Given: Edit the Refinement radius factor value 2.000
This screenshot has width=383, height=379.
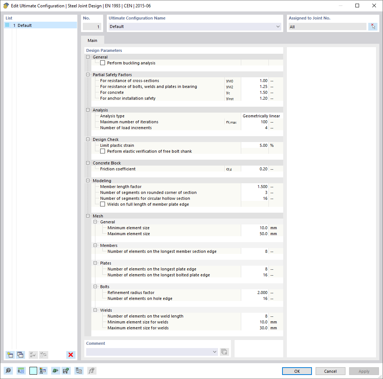Looking at the screenshot, I should click(254, 293).
